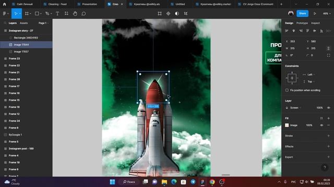334x187 pixels.
Task: Click the layer opacity 100% field
Action: [x=319, y=108]
